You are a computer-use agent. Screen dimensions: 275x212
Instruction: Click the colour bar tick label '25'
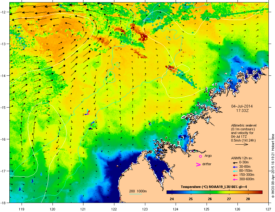coord(191,199)
